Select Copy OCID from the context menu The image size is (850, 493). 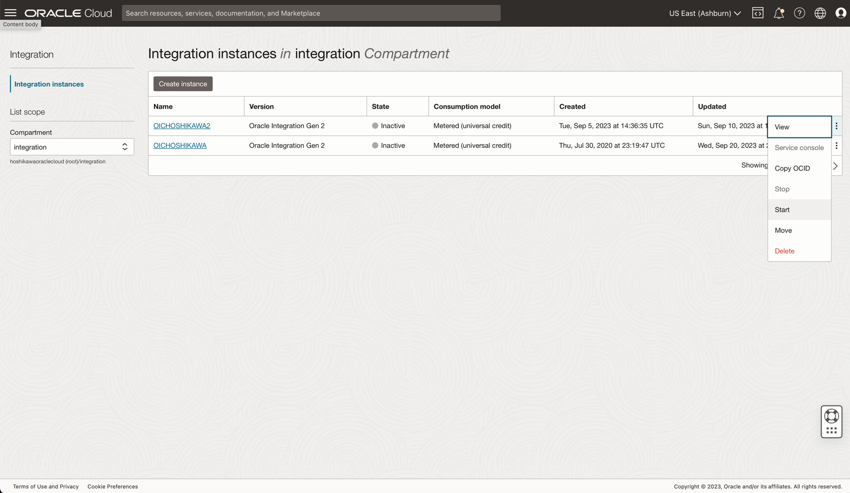coord(792,168)
